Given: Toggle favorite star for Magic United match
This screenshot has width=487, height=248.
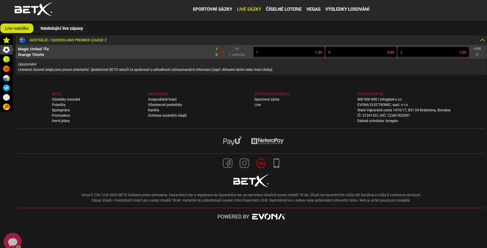Looking at the screenshot, I should pyautogui.click(x=477, y=54).
